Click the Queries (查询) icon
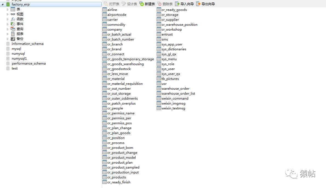The image size is (326, 188). (x=13, y=29)
